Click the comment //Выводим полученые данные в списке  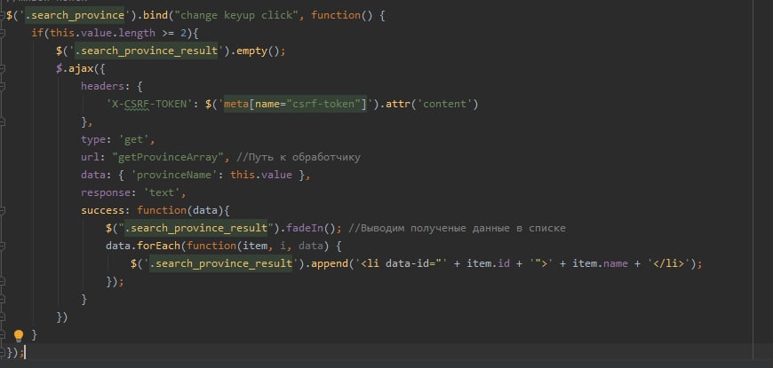pos(457,228)
